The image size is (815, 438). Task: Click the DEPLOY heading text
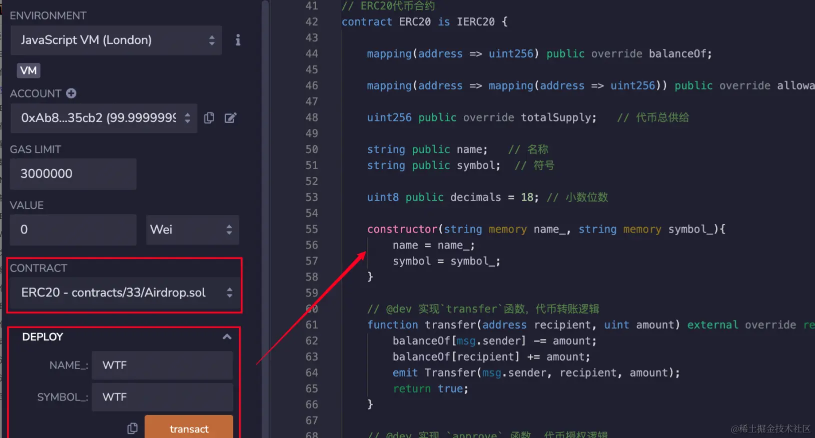[43, 337]
